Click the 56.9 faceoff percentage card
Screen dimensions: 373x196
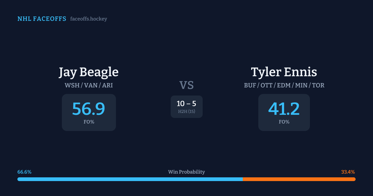[x=89, y=112]
